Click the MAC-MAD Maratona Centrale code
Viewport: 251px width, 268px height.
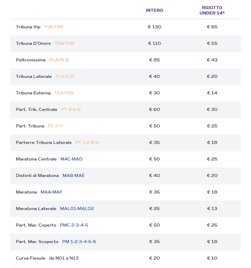(71, 159)
